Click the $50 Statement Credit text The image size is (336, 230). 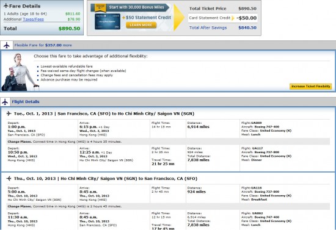pyautogui.click(x=148, y=18)
